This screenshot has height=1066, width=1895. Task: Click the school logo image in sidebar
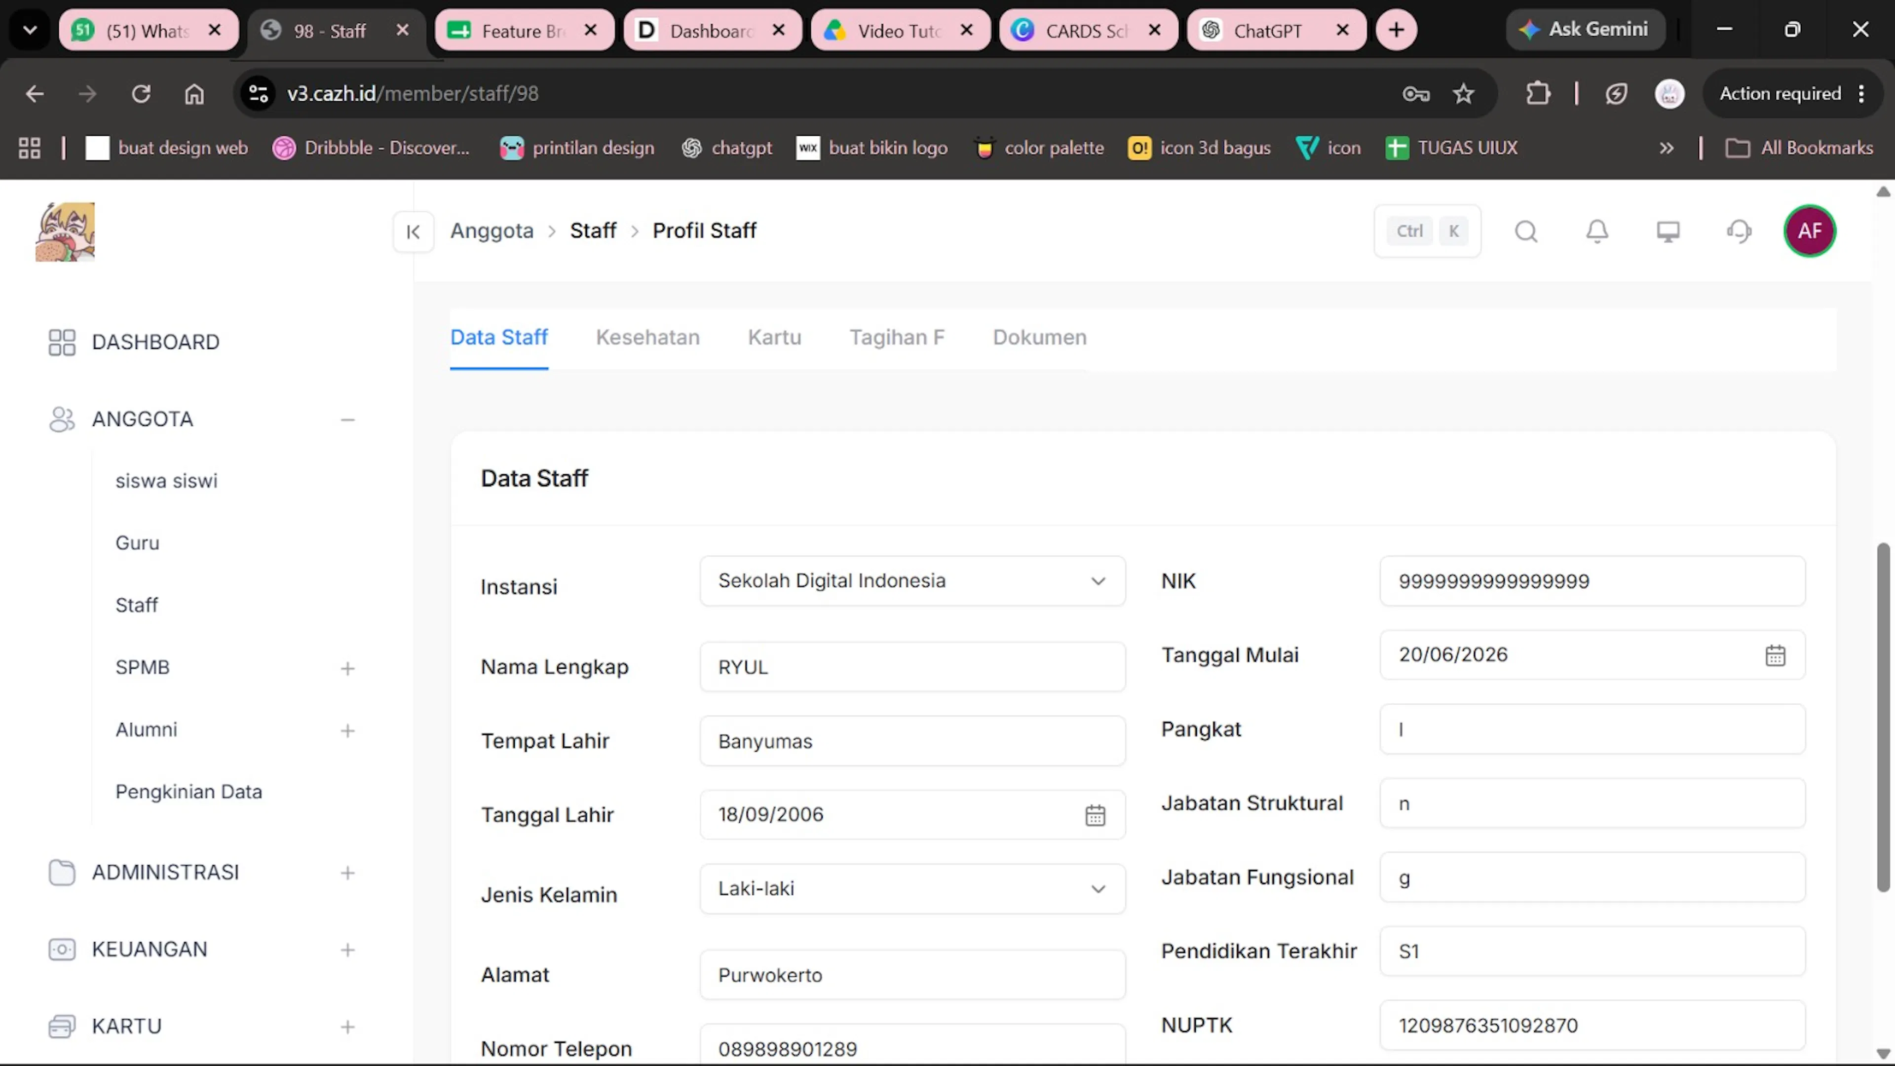pos(66,232)
